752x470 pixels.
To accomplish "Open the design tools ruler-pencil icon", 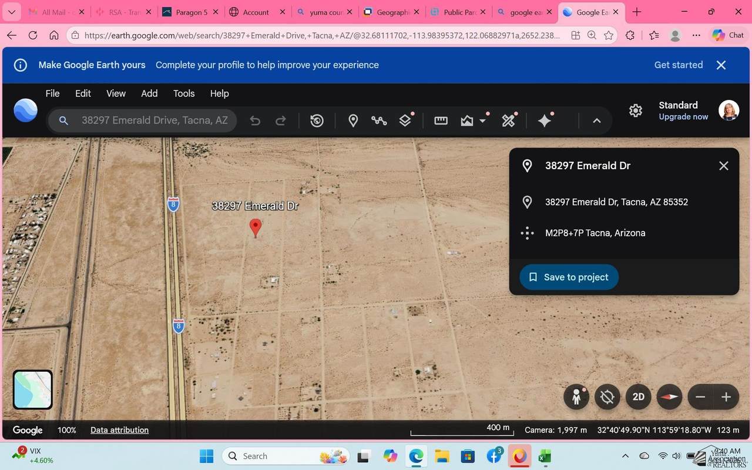I will pyautogui.click(x=508, y=121).
